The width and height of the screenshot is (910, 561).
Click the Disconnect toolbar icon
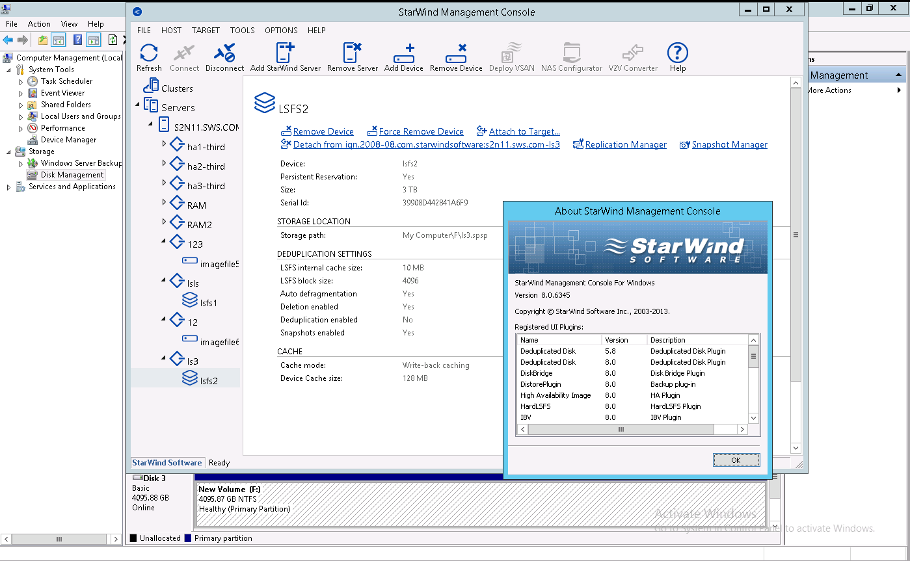click(224, 53)
